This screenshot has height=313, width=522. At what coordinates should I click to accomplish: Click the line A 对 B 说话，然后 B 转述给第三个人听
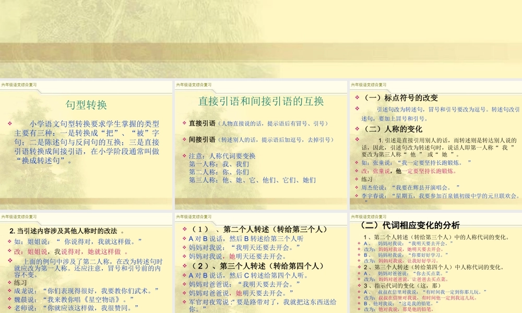click(x=246, y=238)
